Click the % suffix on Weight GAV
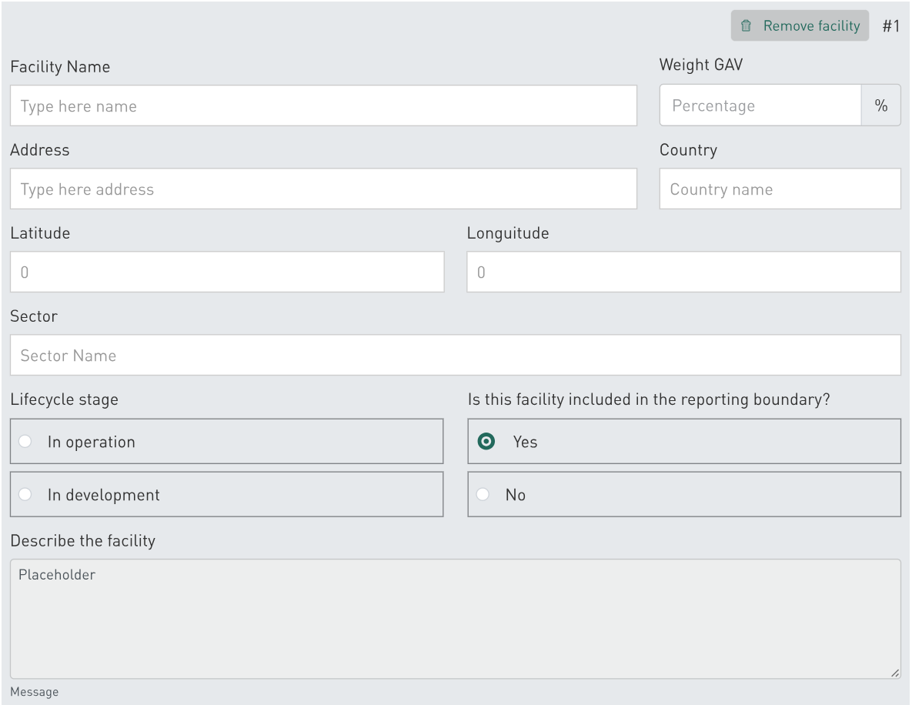 point(881,106)
